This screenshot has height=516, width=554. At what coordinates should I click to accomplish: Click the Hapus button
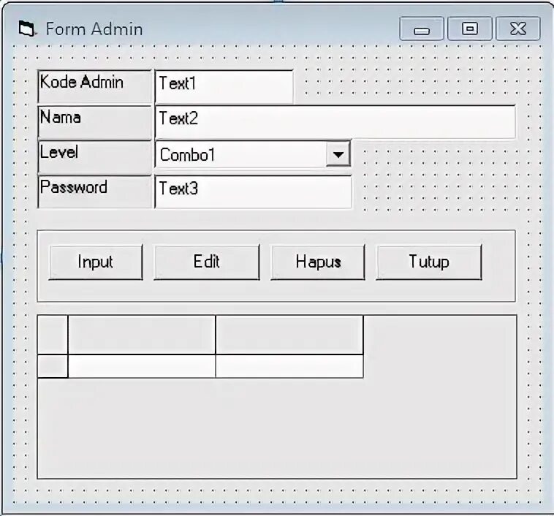pyautogui.click(x=318, y=262)
